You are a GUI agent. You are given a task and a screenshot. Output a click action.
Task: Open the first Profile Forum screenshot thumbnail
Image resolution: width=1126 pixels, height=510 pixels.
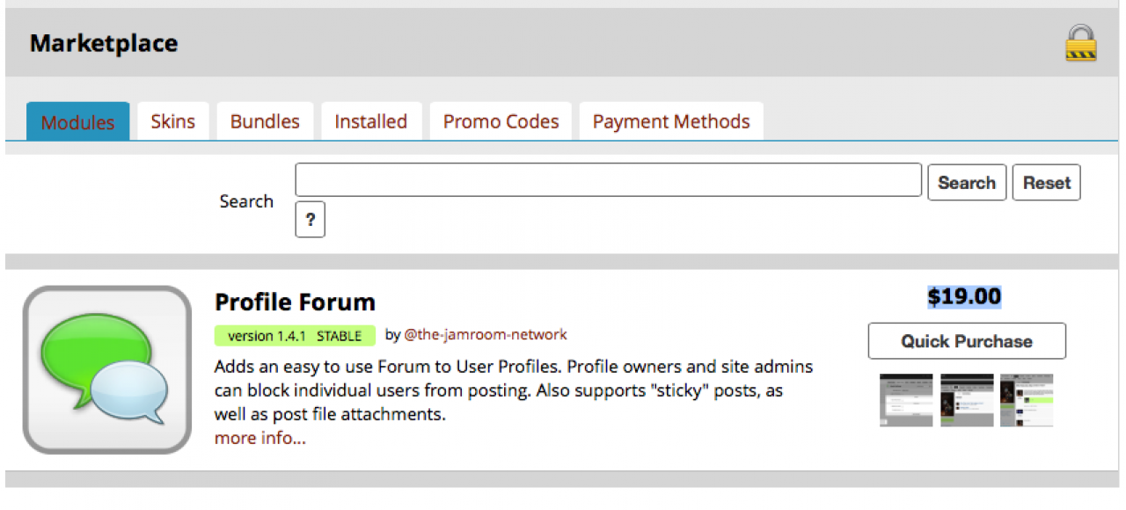tap(906, 400)
